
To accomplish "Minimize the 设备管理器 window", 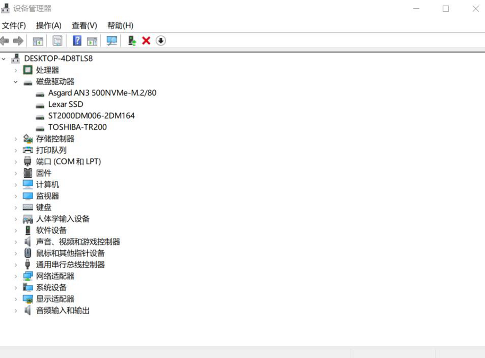I will [416, 9].
